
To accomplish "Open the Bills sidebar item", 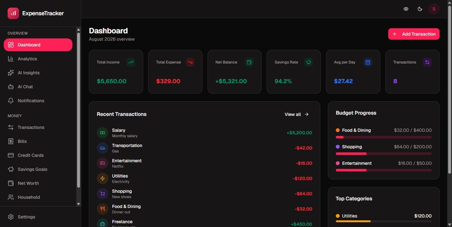I will (x=38, y=141).
